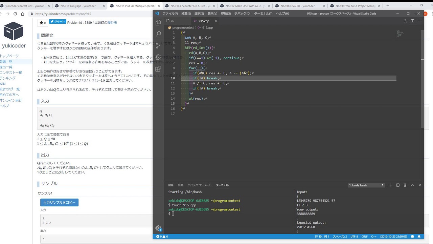Open the オンライン実行 sidebar link
This screenshot has height=244, width=433.
11,100
